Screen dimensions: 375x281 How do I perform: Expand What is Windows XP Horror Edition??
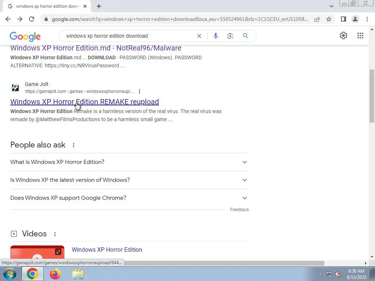click(129, 162)
